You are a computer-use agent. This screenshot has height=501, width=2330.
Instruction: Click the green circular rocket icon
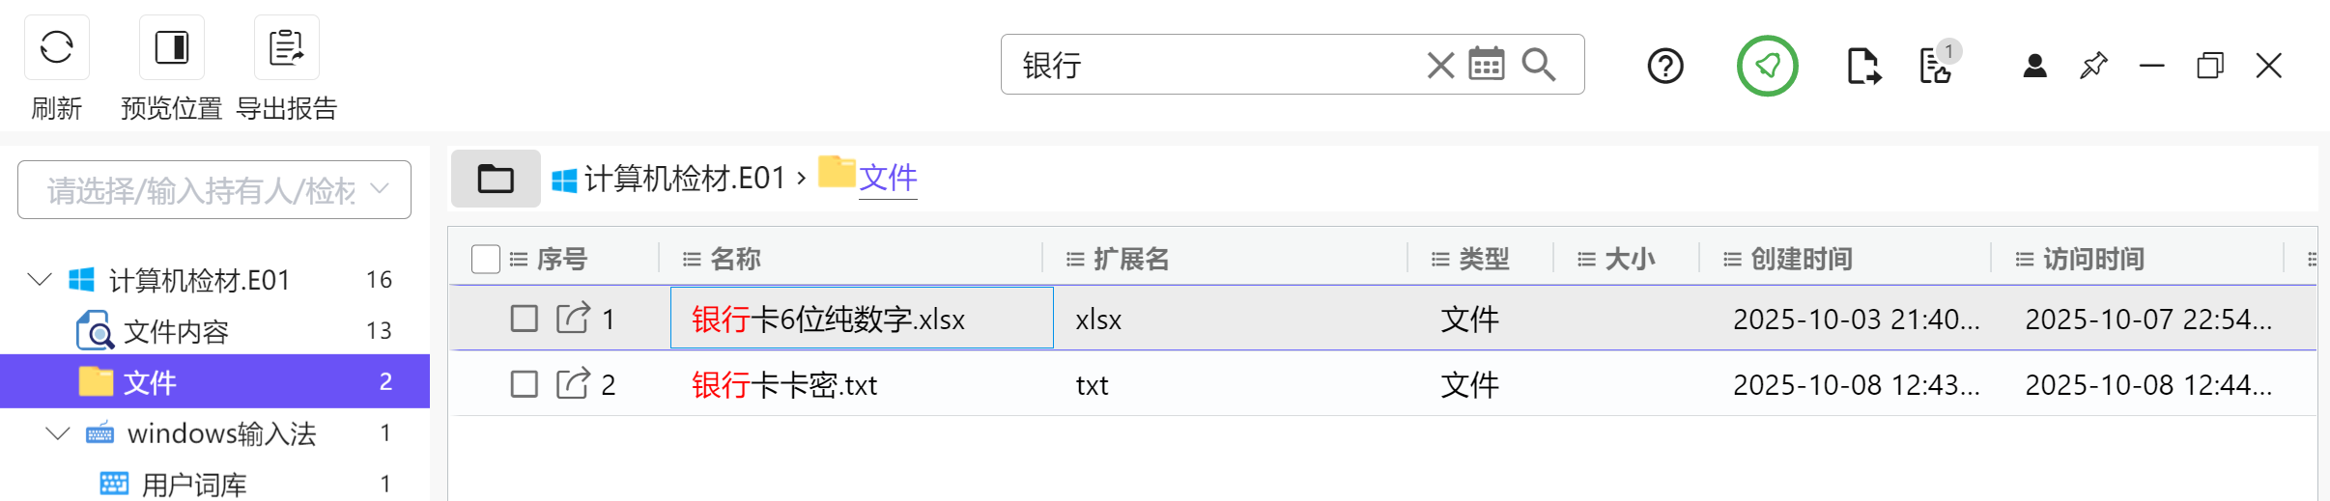point(1767,66)
